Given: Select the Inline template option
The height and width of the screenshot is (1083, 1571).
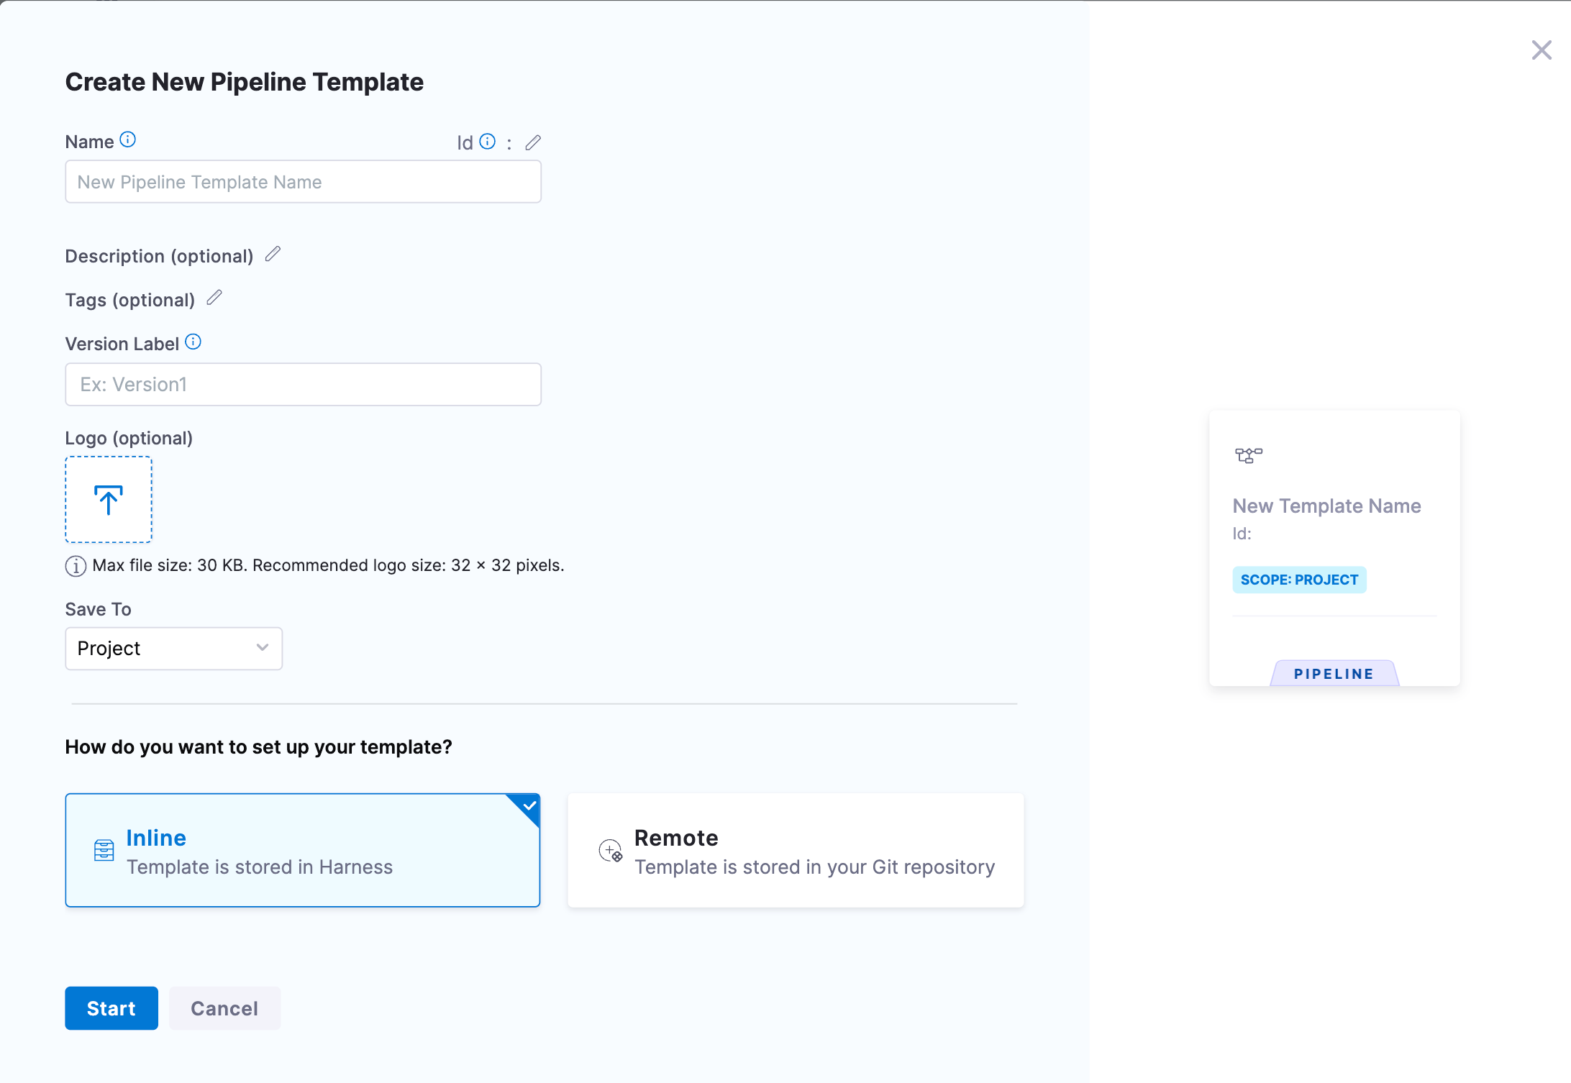Looking at the screenshot, I should tap(302, 851).
